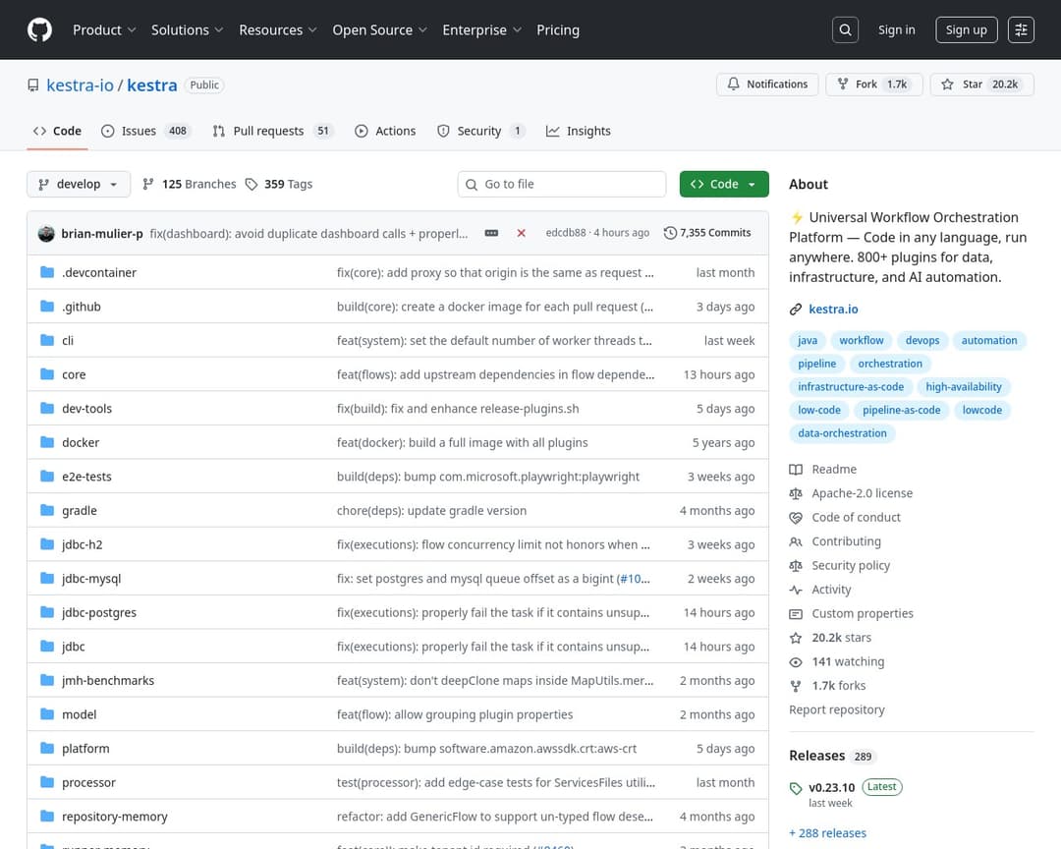Screen dimensions: 1061x849
Task: Open the develop branch dropdown
Action: pyautogui.click(x=79, y=184)
